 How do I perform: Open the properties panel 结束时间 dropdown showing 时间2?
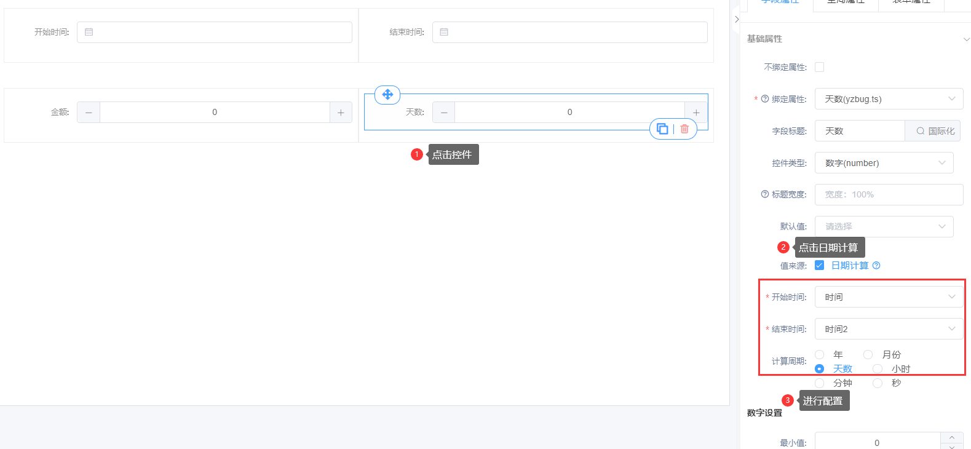(889, 329)
